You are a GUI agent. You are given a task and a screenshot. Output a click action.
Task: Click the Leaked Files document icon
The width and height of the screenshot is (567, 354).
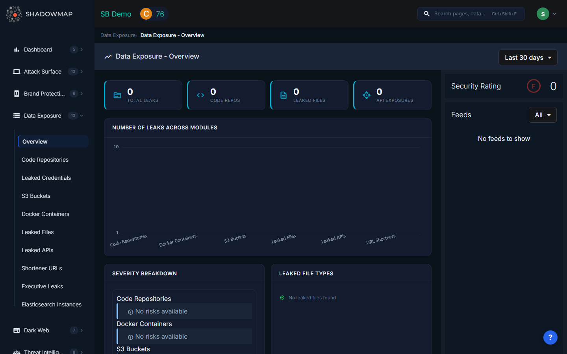point(283,95)
